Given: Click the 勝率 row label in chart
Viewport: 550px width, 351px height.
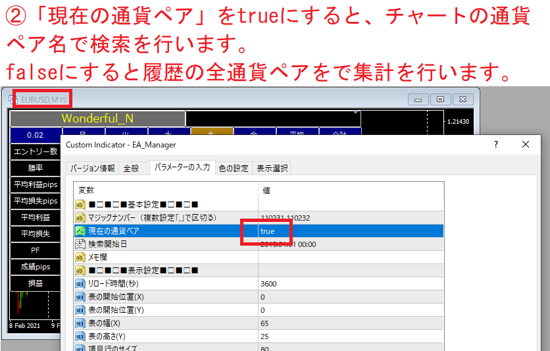Looking at the screenshot, I should tap(35, 168).
